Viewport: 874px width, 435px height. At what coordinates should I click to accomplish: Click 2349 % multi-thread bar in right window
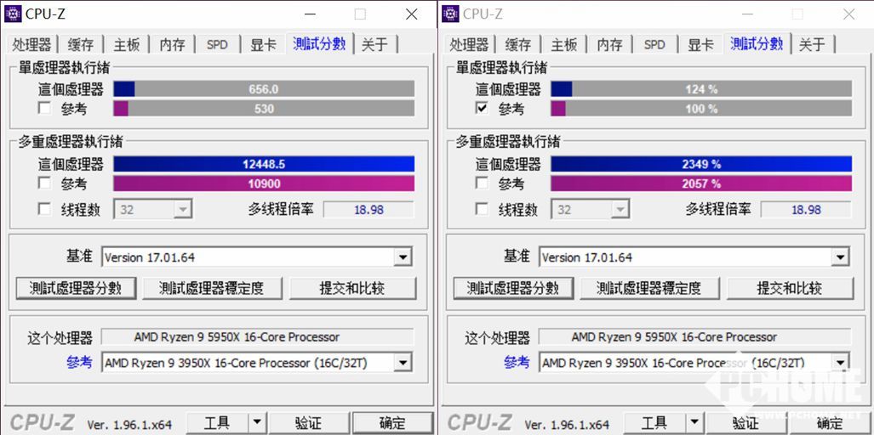(x=701, y=164)
